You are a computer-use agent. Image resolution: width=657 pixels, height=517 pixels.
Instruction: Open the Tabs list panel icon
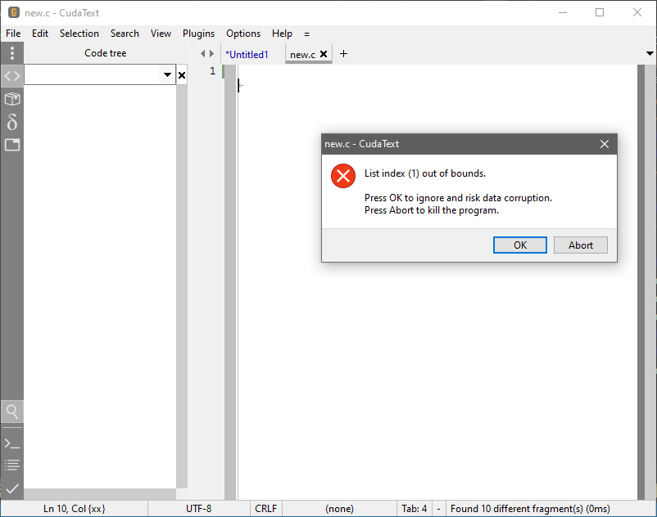pos(12,145)
